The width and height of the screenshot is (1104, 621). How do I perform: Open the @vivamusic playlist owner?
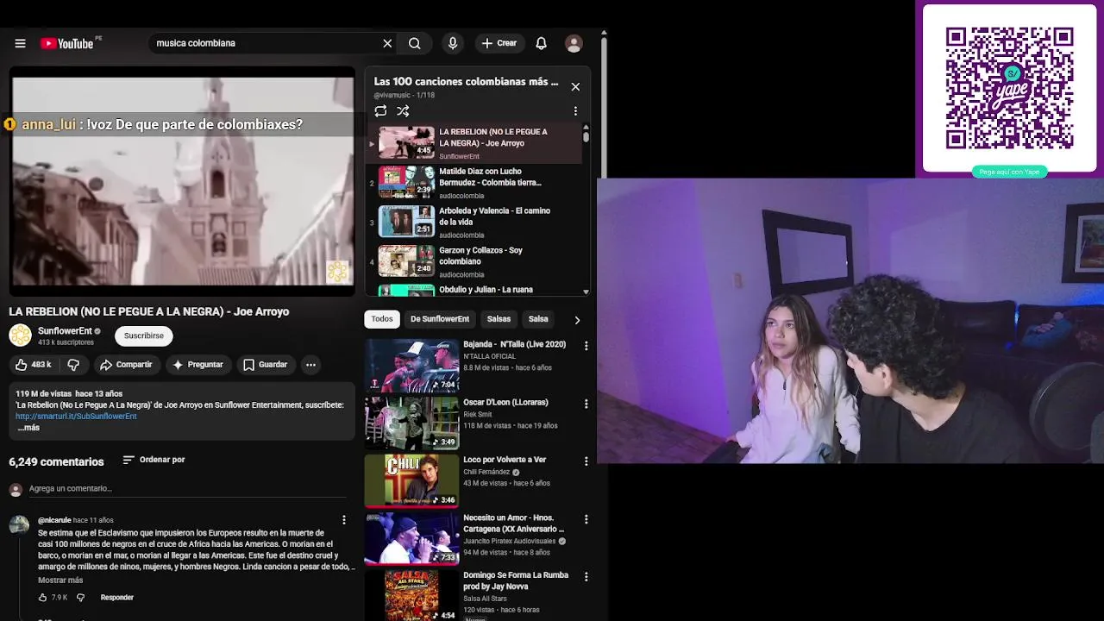(x=392, y=95)
